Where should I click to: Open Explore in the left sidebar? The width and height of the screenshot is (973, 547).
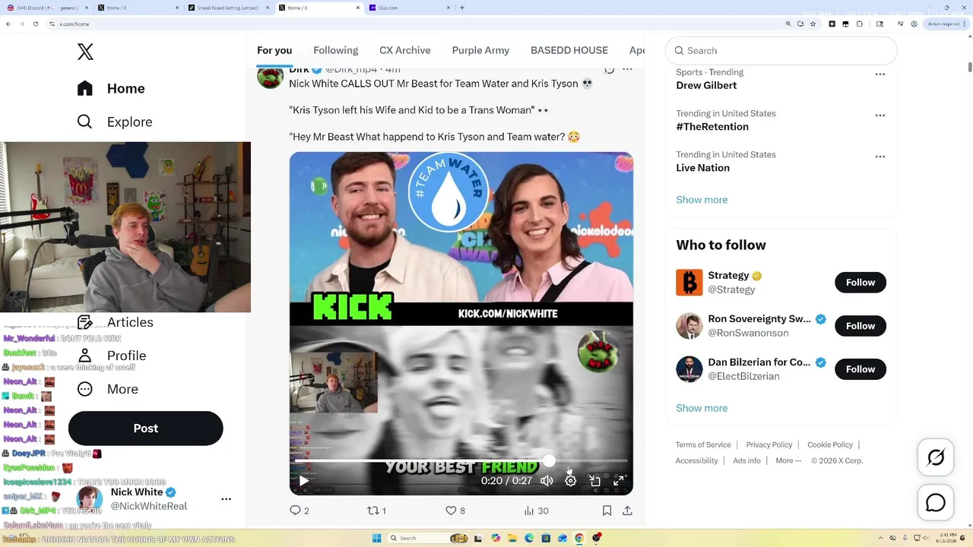pos(115,122)
